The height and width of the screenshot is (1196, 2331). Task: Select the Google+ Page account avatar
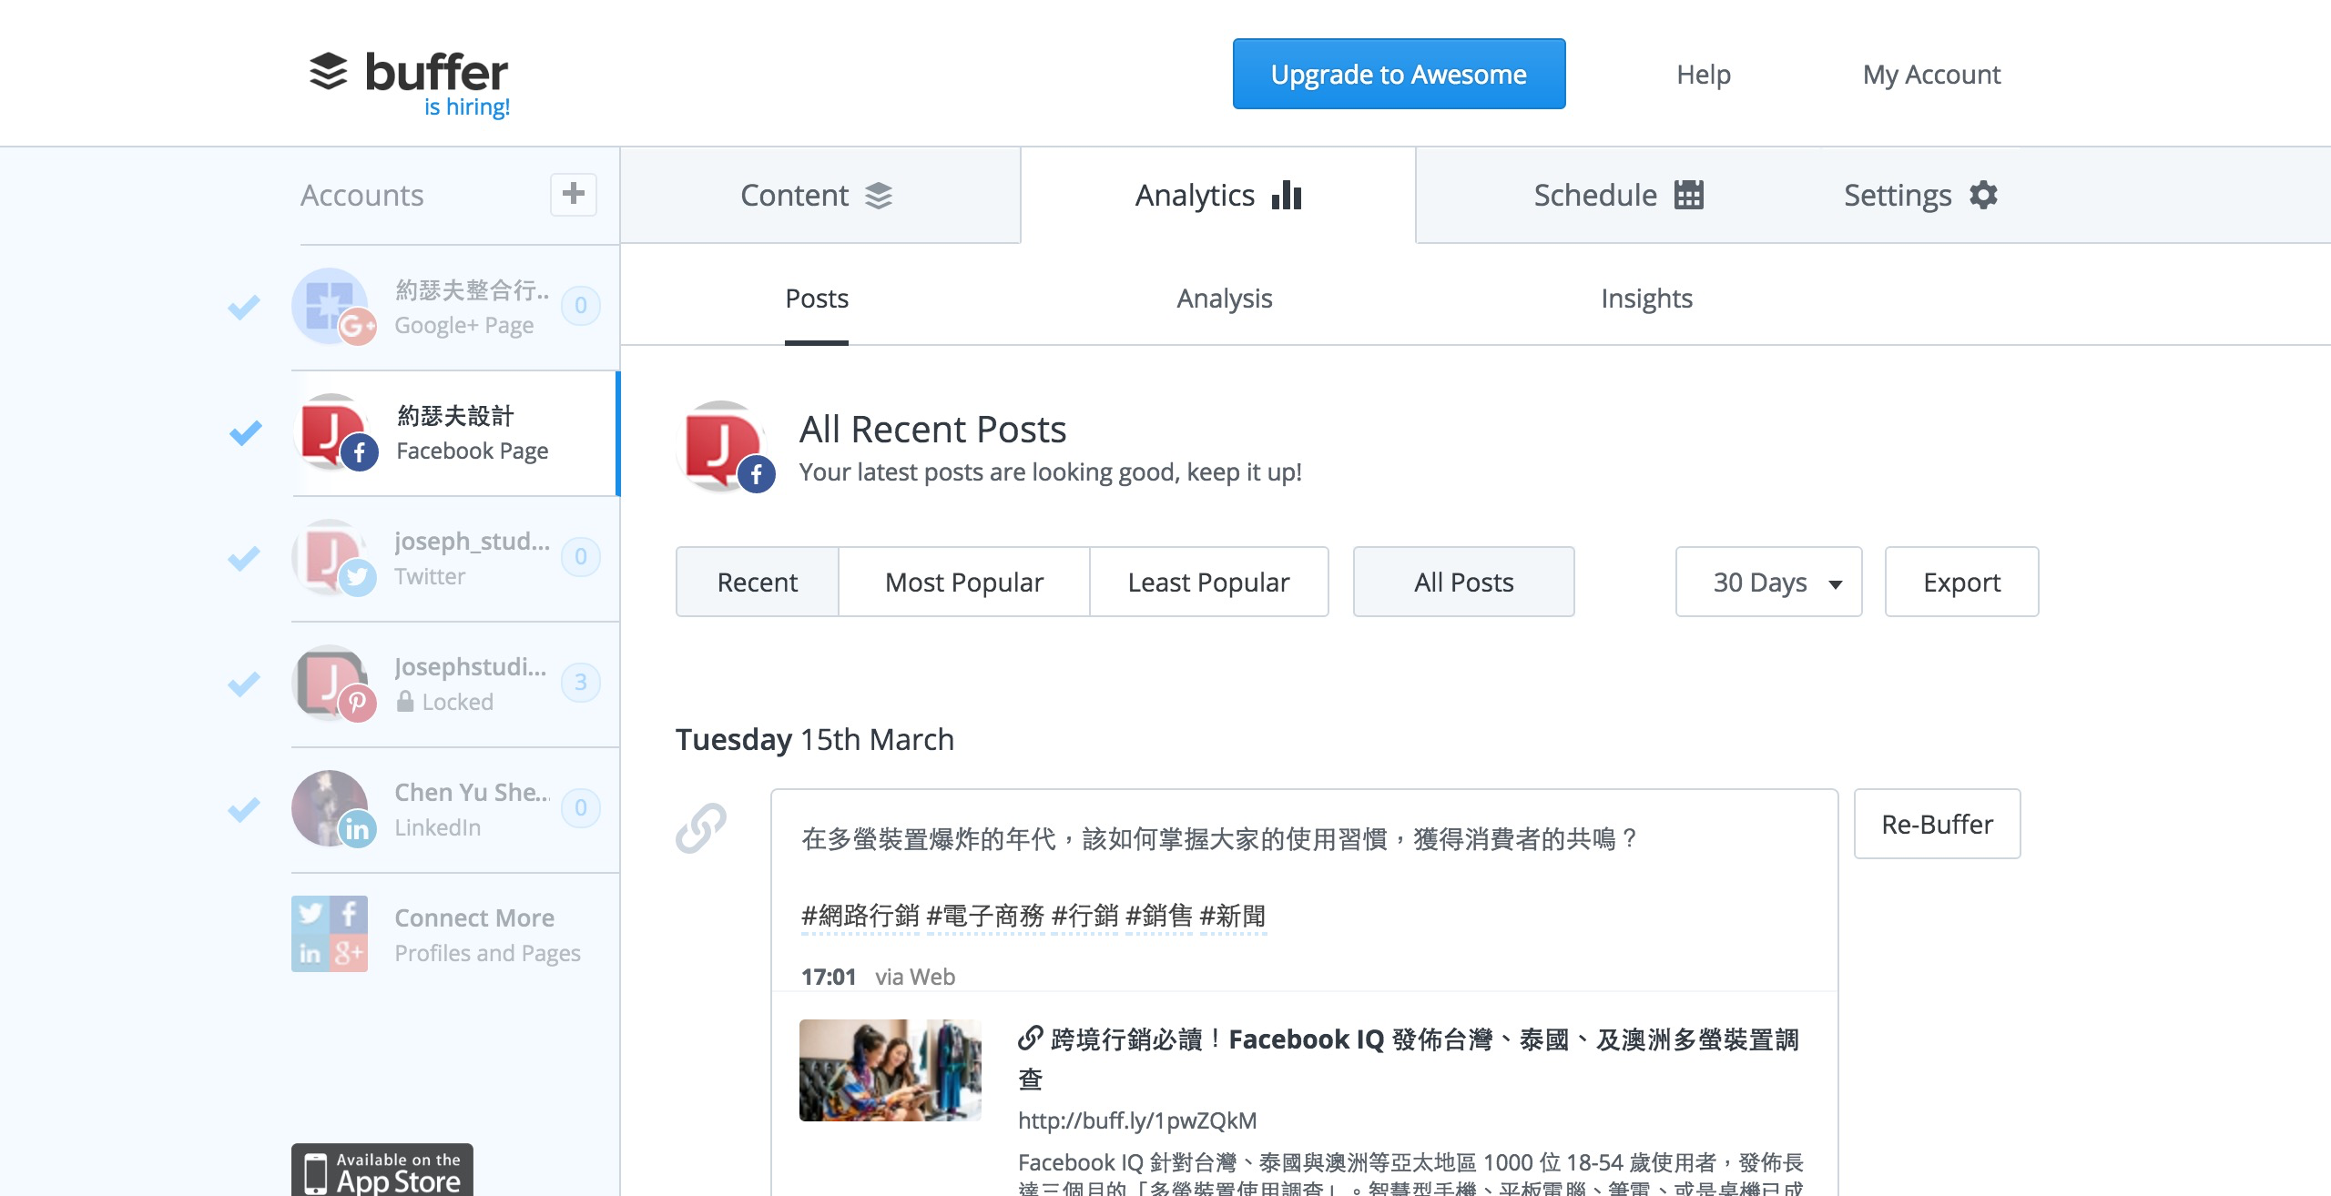coord(331,306)
